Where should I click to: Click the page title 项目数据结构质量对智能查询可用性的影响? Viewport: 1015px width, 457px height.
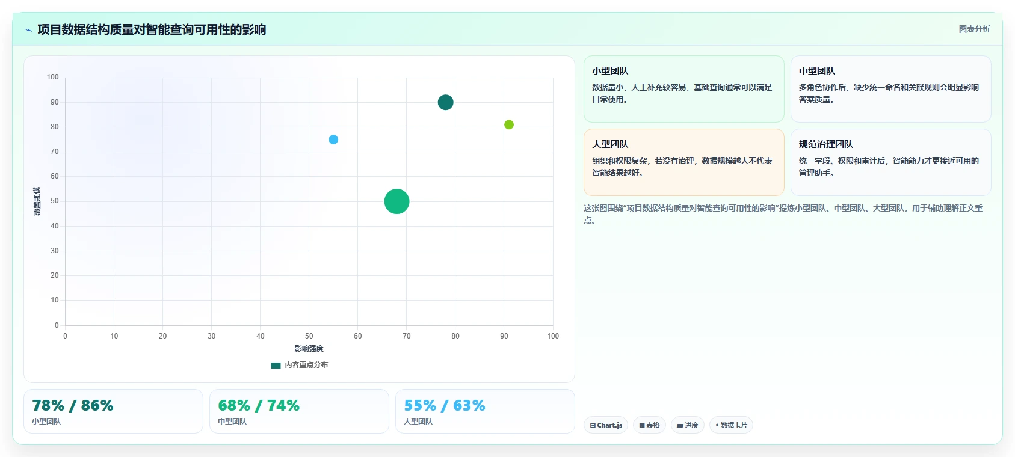[x=152, y=30]
